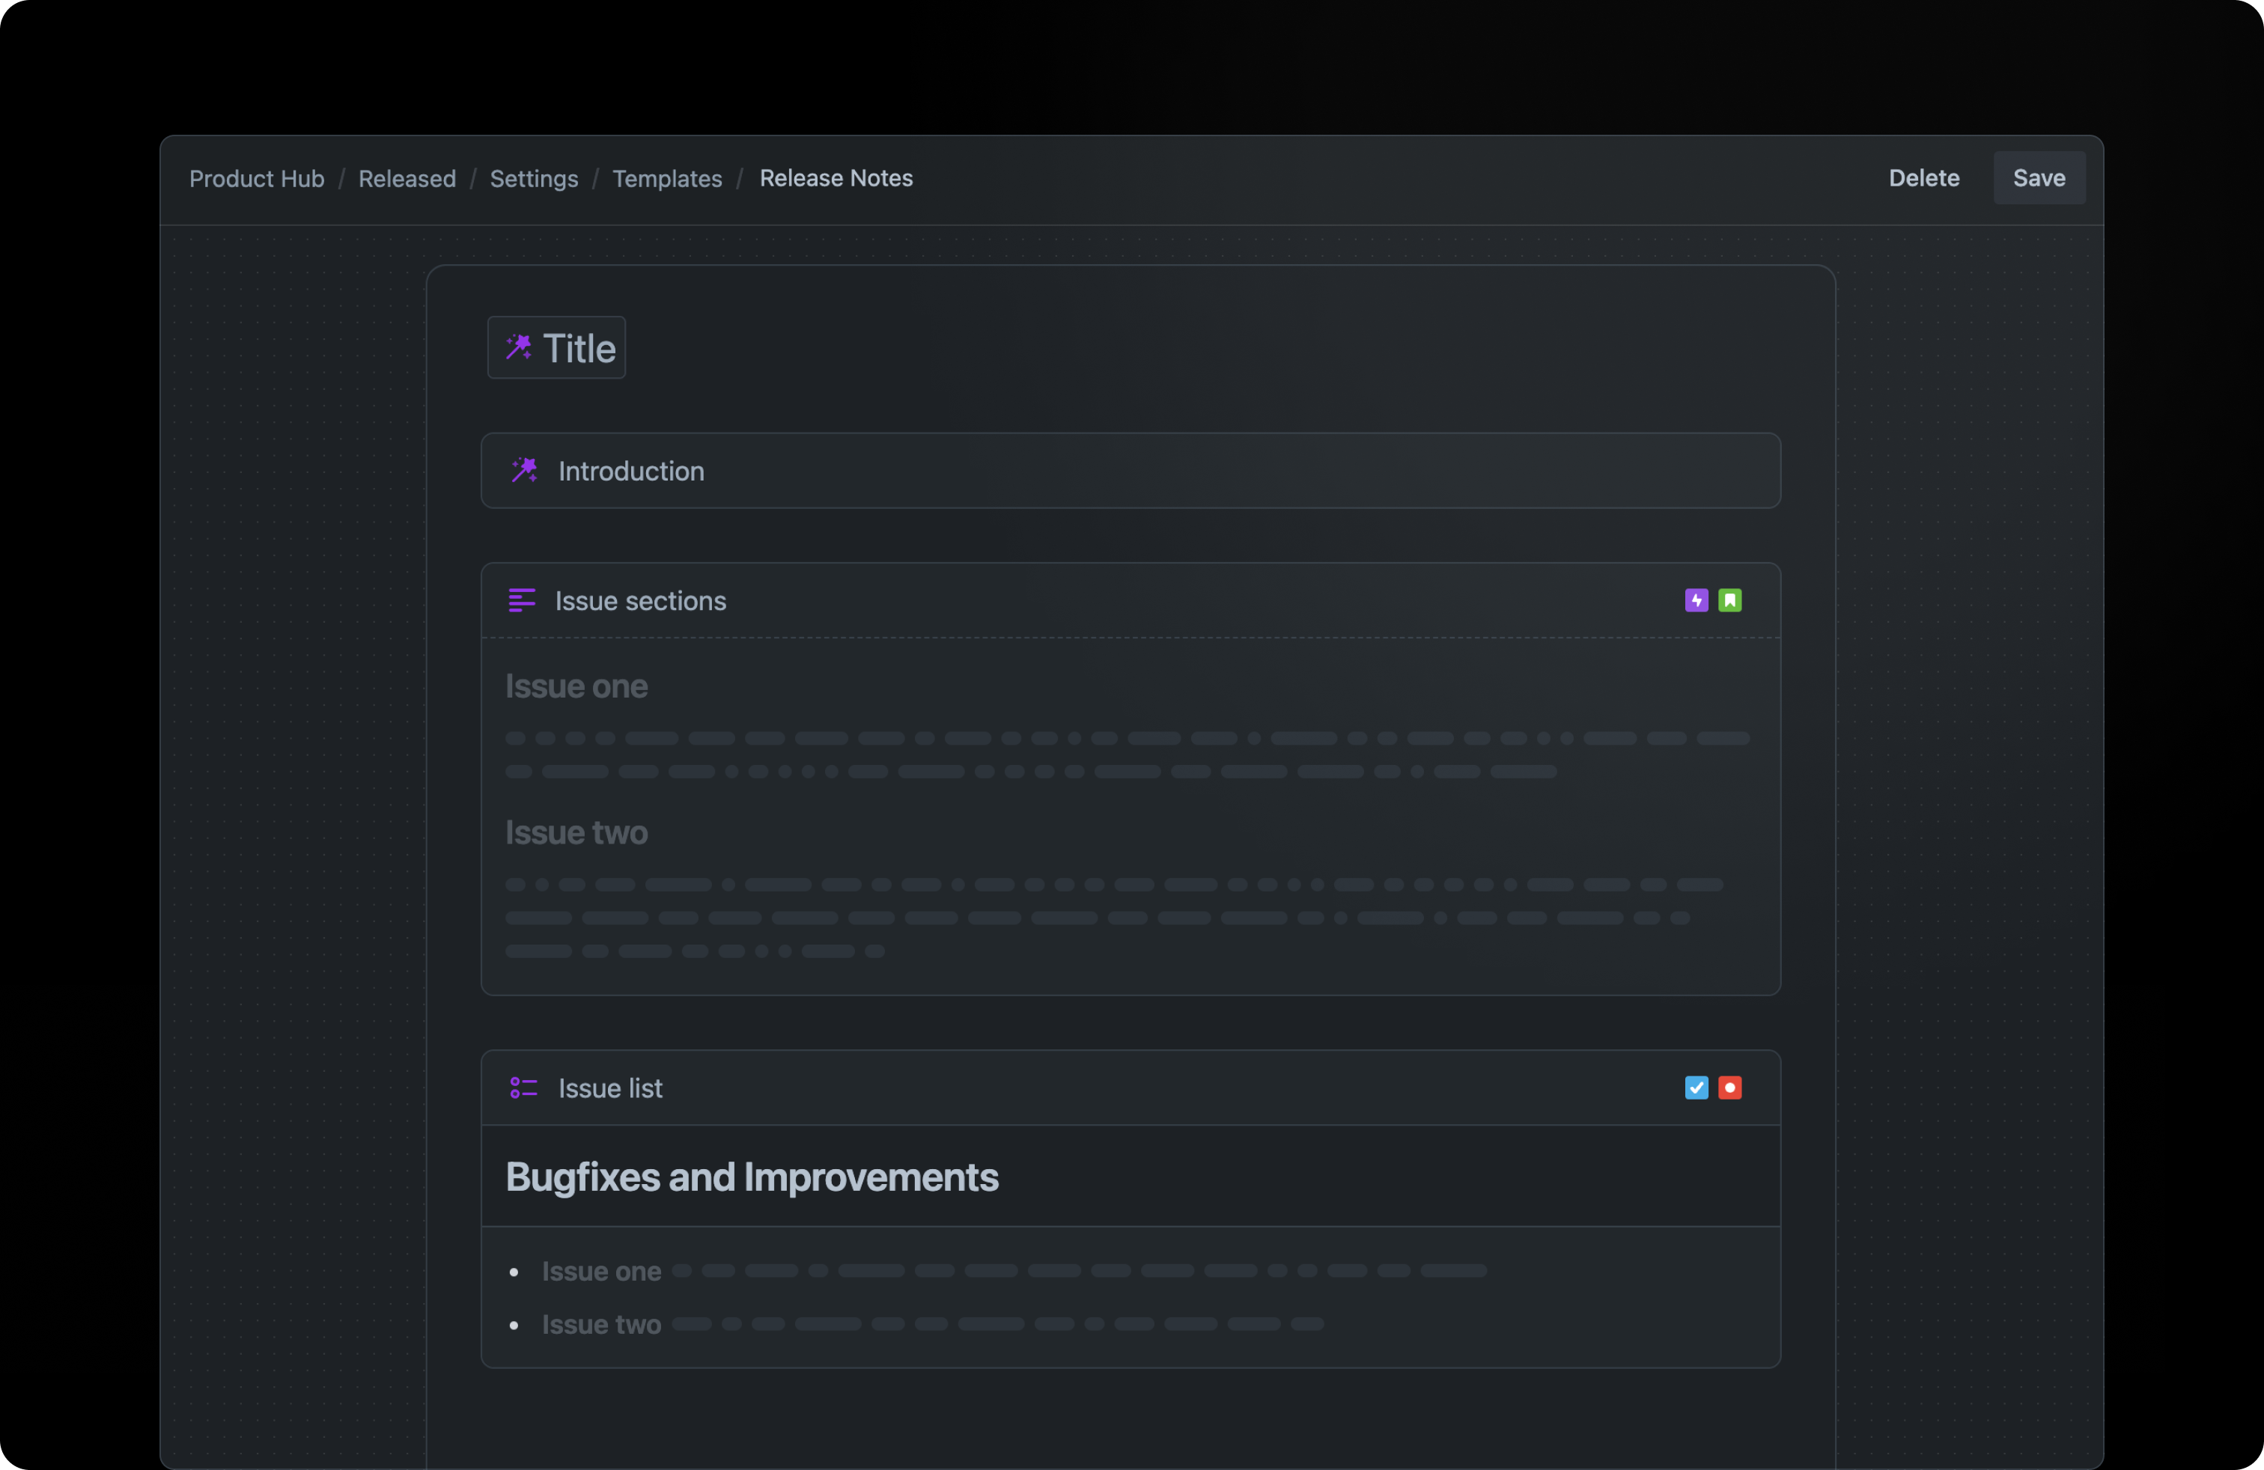This screenshot has width=2264, height=1470.
Task: Edit the Bugfixes and Improvements heading
Action: tap(752, 1177)
